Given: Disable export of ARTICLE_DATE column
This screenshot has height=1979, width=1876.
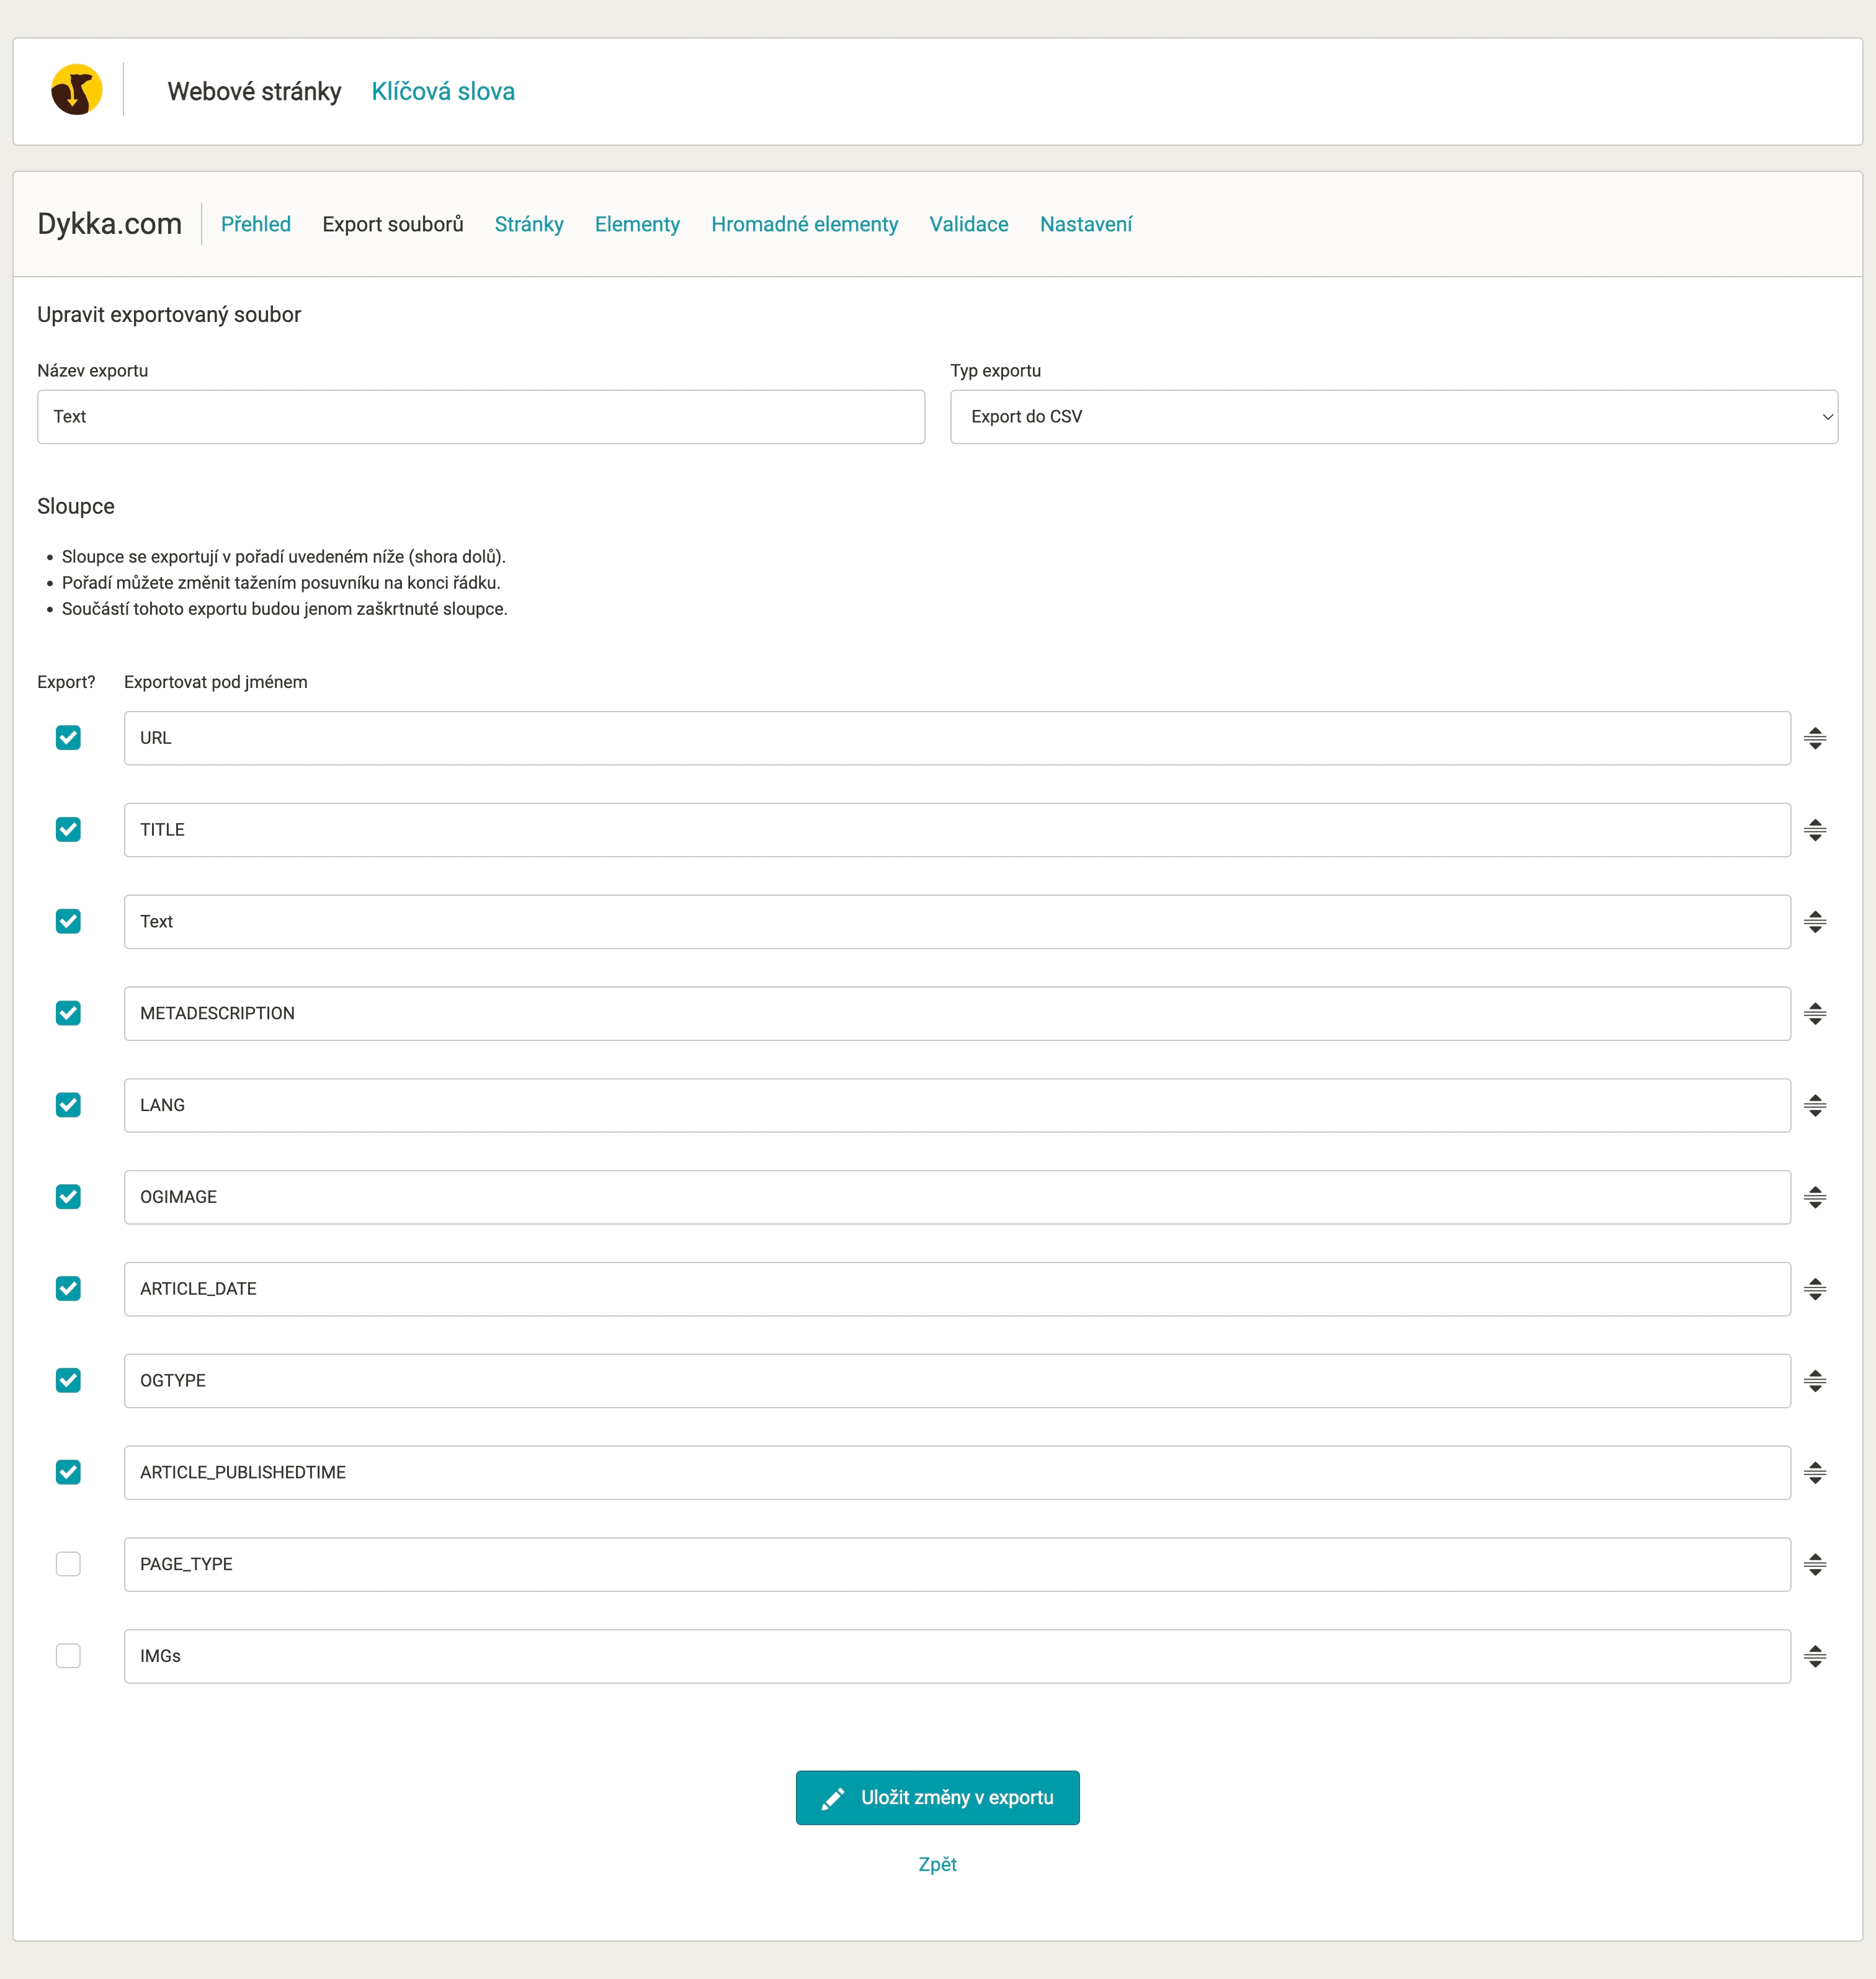Looking at the screenshot, I should tap(68, 1289).
